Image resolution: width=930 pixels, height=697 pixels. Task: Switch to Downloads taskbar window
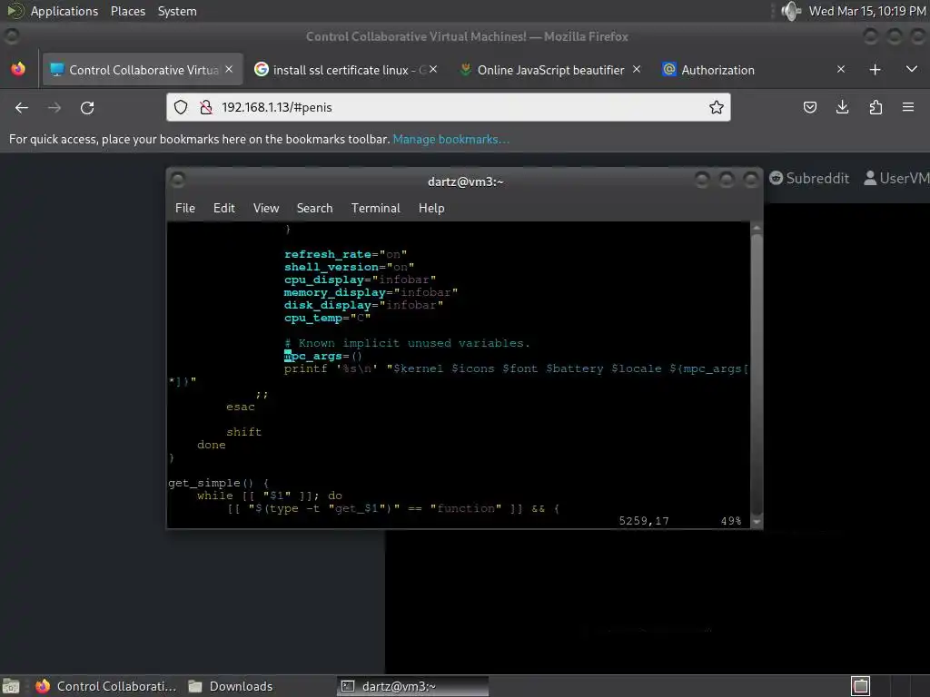230,686
